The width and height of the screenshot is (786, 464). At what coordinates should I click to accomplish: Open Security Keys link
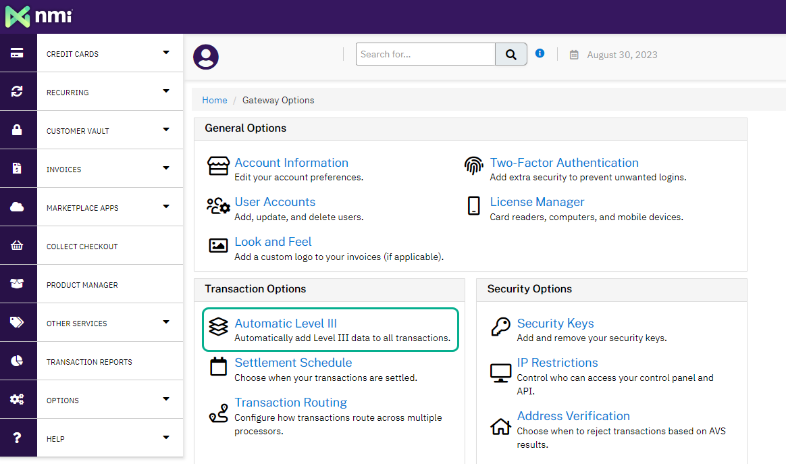tap(556, 324)
